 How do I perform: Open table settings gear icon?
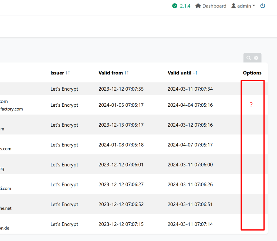pyautogui.click(x=256, y=58)
